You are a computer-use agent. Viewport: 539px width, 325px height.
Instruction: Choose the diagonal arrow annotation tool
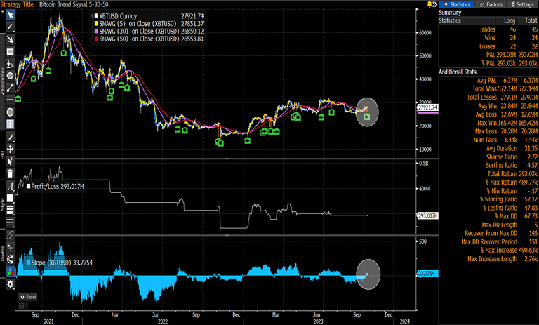tap(11, 39)
